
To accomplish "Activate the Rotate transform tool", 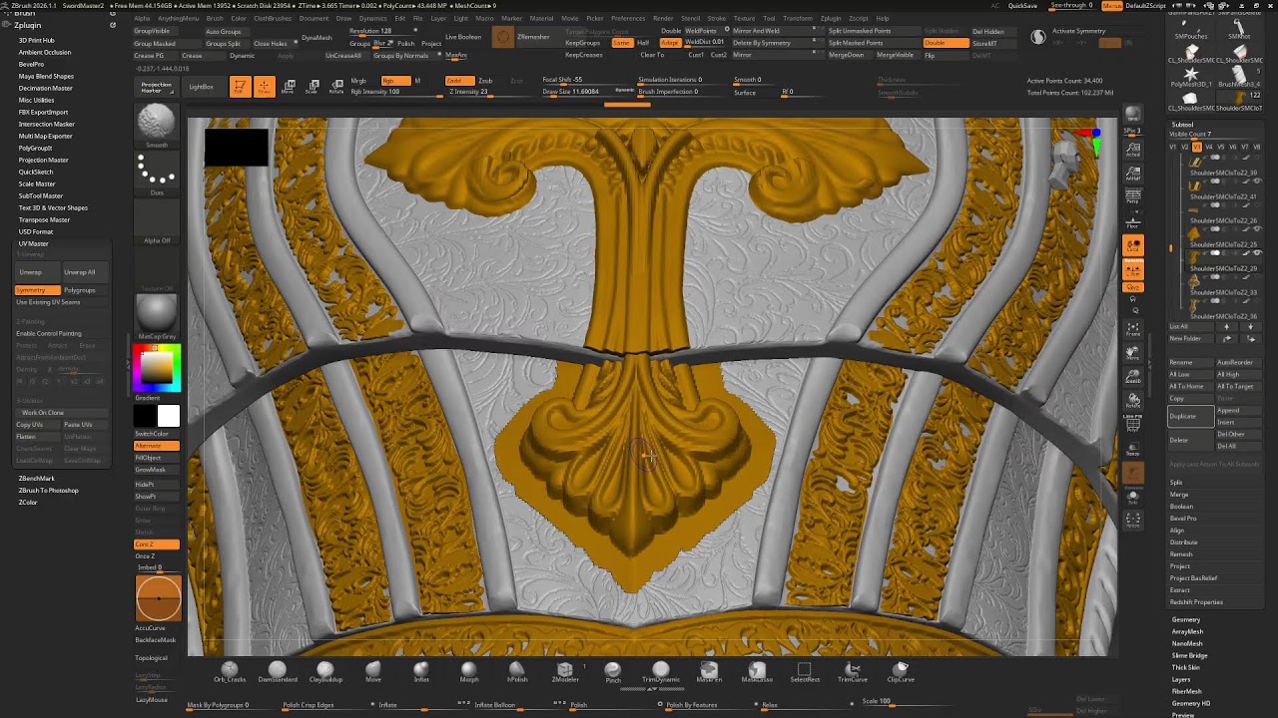I will 336,87.
